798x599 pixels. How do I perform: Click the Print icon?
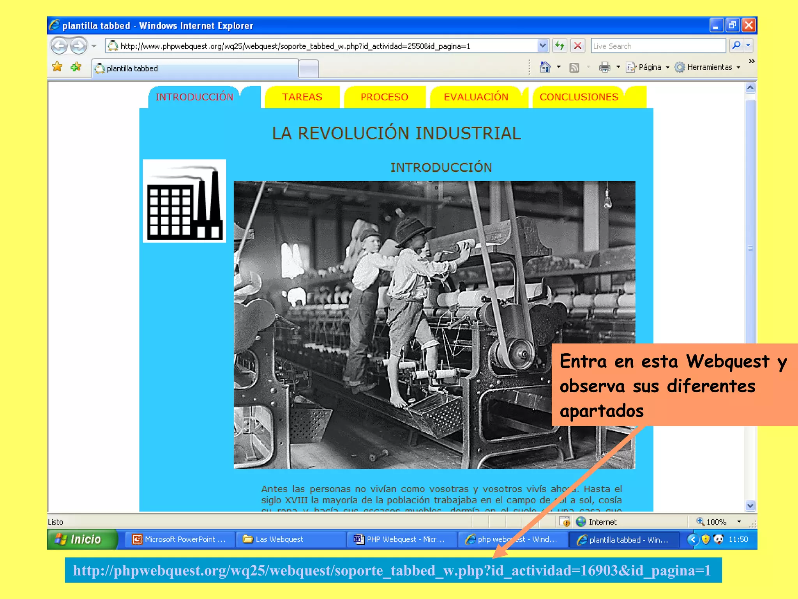tap(604, 67)
